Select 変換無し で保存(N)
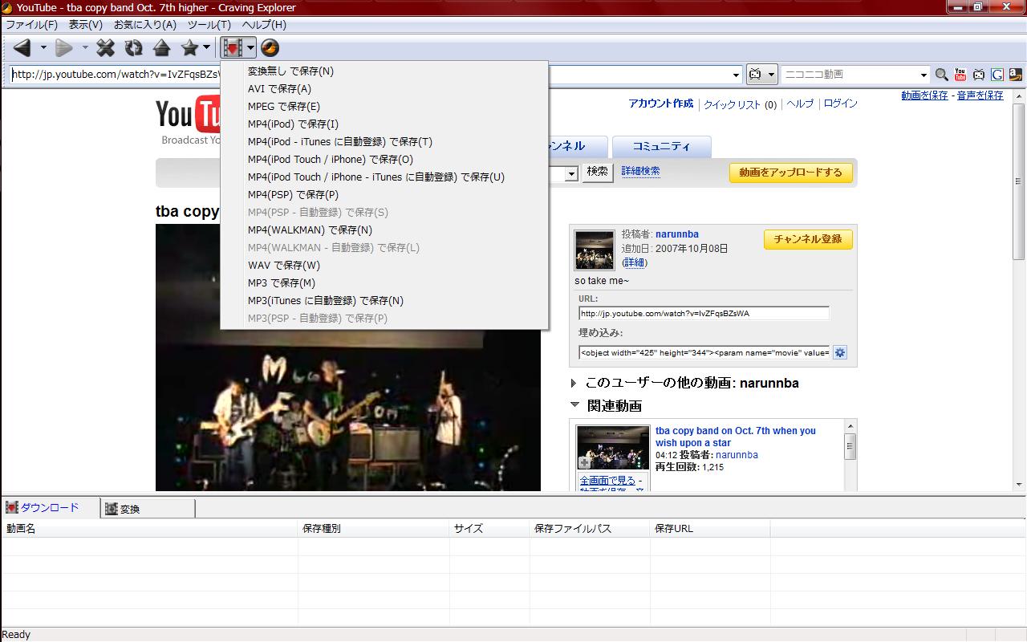This screenshot has height=642, width=1027. [384, 71]
